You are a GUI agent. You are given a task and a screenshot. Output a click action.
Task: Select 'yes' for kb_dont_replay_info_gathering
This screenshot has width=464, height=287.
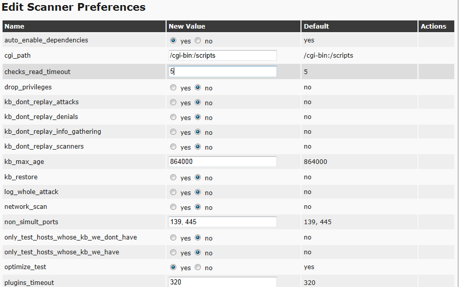click(x=173, y=132)
